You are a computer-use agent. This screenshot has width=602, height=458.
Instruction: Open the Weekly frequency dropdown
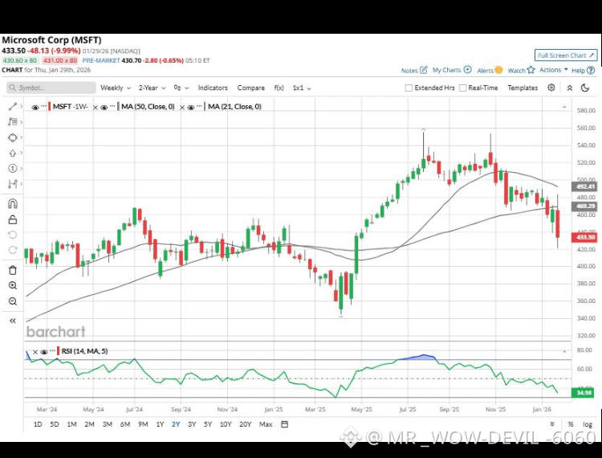tap(115, 88)
